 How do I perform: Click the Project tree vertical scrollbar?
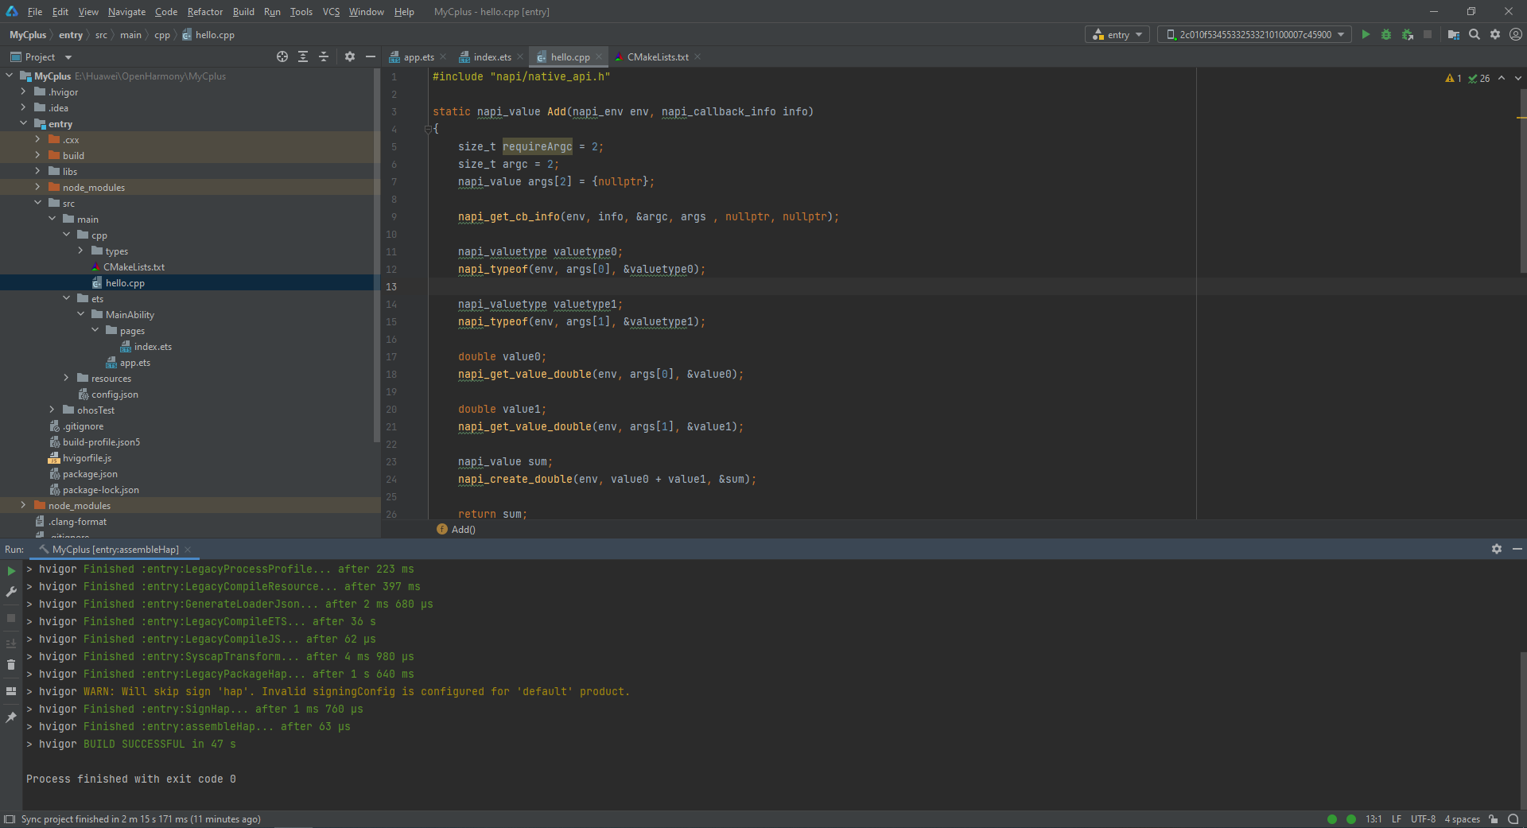point(377,255)
